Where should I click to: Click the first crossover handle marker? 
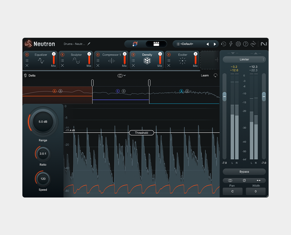[92, 83]
